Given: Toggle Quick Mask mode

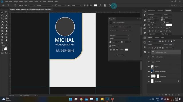Looking at the screenshot, I should point(2,53).
